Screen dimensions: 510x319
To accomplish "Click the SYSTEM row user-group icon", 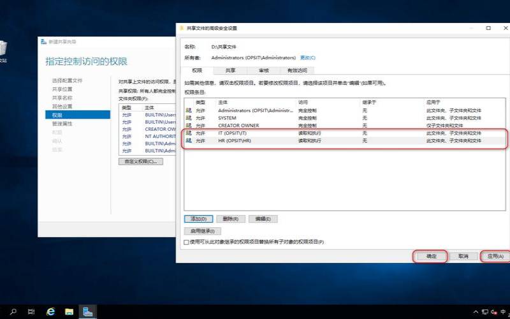I will click(x=189, y=118).
